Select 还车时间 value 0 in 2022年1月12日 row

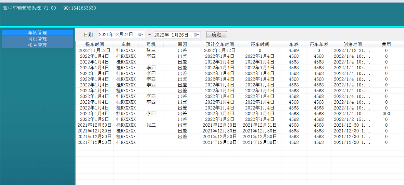pyautogui.click(x=260, y=51)
